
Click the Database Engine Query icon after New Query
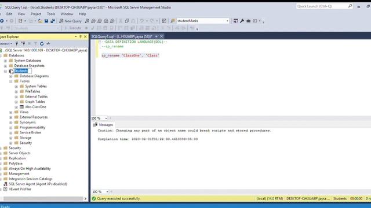pyautogui.click(x=87, y=21)
